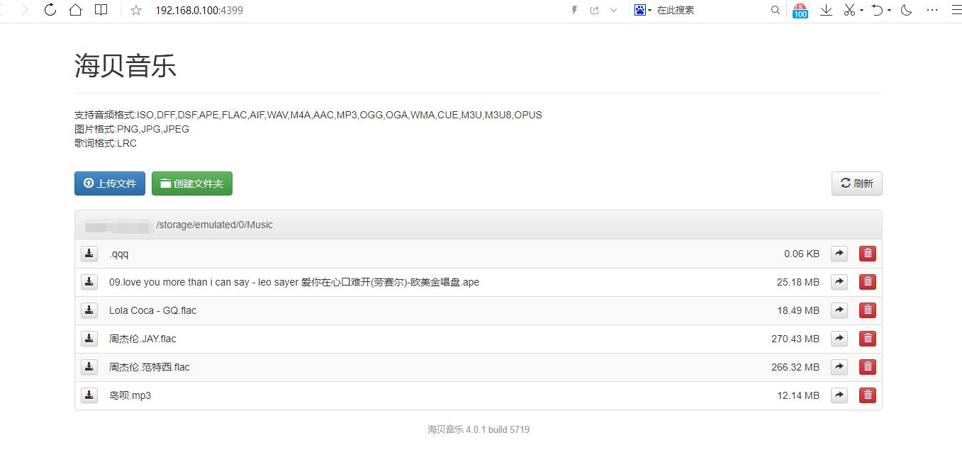The height and width of the screenshot is (457, 962).
Task: Reload the page with the refresh icon
Action: tap(50, 10)
